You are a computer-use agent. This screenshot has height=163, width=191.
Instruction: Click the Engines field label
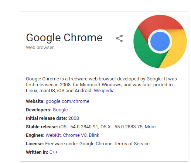tap(35, 135)
